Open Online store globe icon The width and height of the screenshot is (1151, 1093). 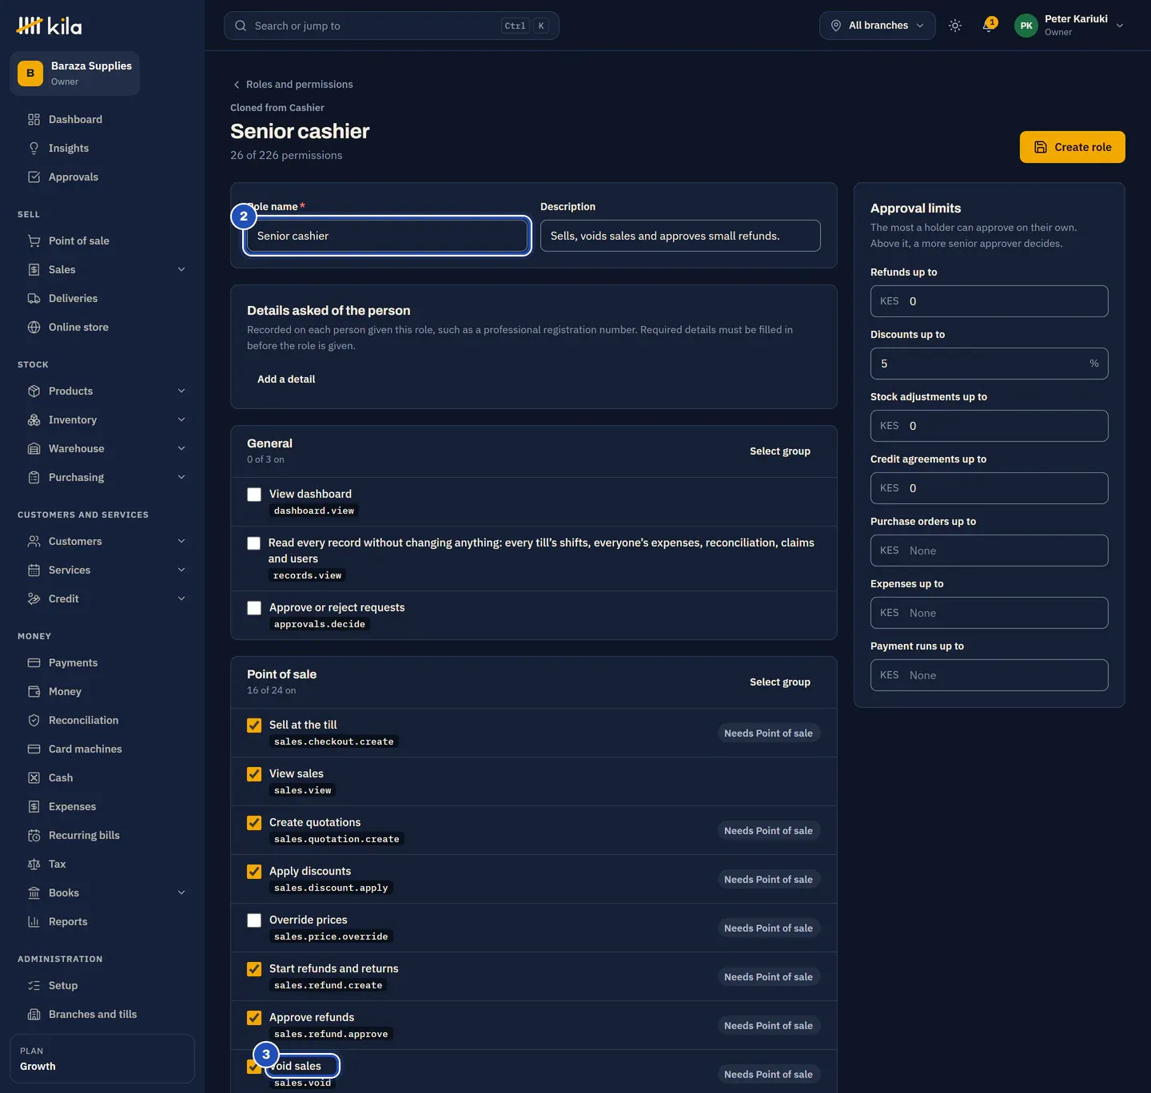click(34, 328)
